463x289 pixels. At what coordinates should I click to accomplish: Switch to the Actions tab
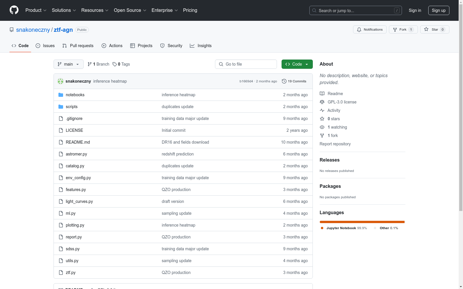[x=112, y=46]
